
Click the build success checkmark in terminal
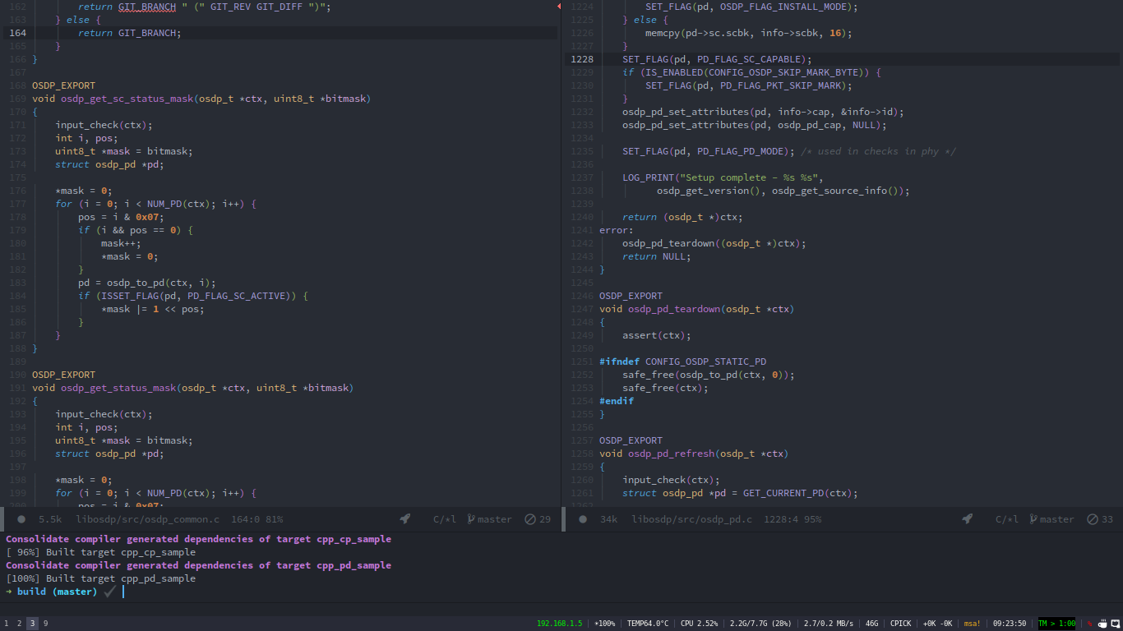(x=110, y=592)
